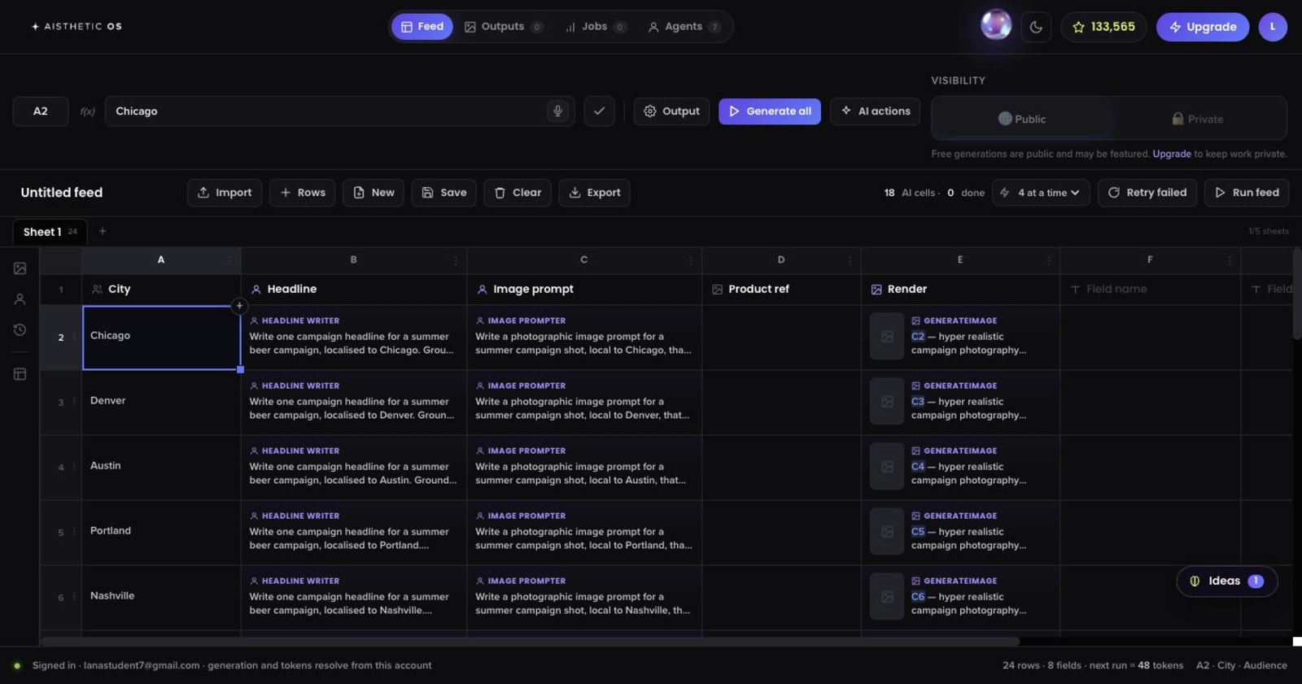Click the formula bar input containing Chicago
This screenshot has height=684, width=1302.
(x=339, y=111)
